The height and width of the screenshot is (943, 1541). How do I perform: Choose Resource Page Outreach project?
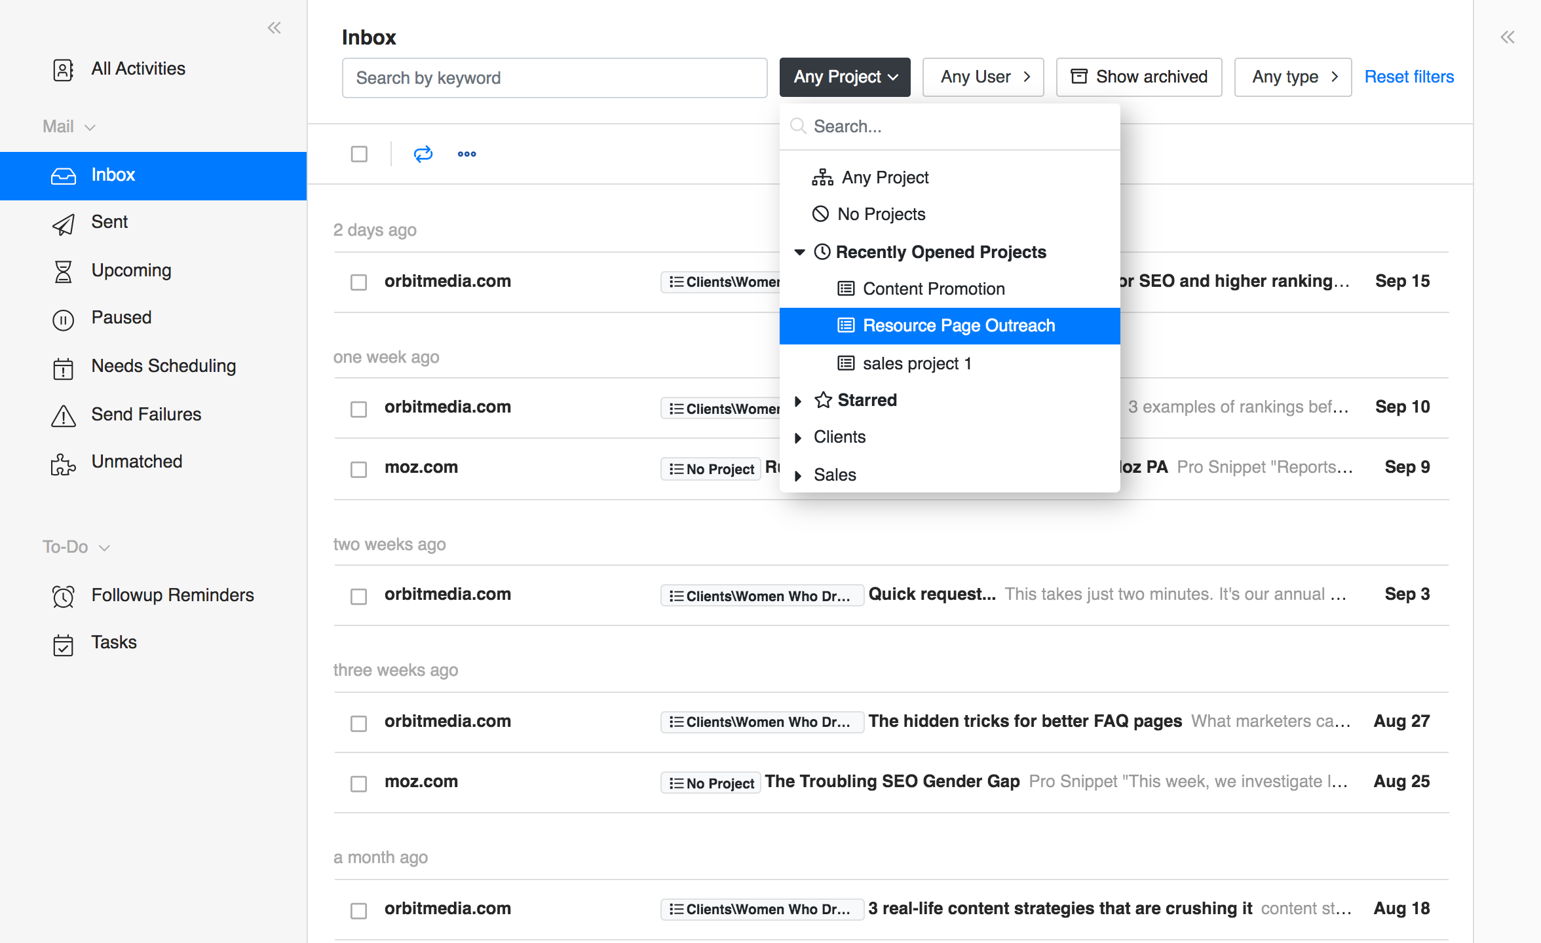pyautogui.click(x=958, y=325)
